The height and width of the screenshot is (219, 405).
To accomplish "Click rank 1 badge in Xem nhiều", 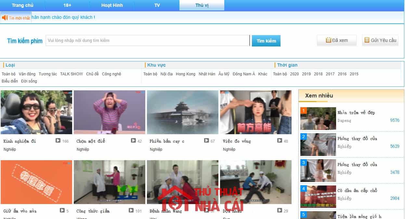I will (x=304, y=110).
